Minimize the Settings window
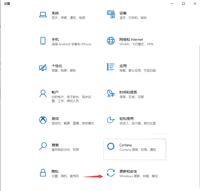 (x=172, y=4)
